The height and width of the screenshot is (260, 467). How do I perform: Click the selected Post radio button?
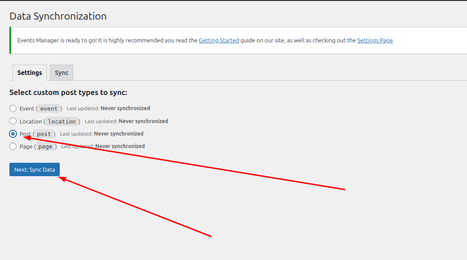tap(13, 134)
